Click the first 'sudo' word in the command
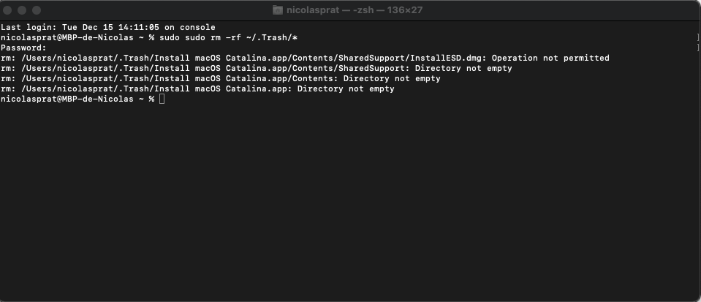This screenshot has width=701, height=302. tap(169, 37)
